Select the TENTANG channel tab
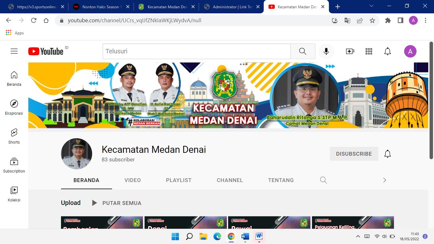This screenshot has height=244, width=434. pos(281,180)
